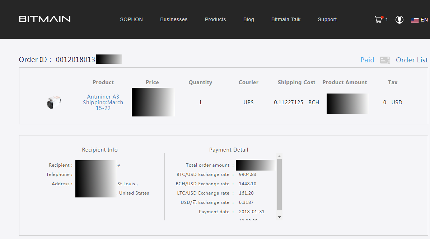This screenshot has height=239, width=430.
Task: Click the Payment Detail scroll up arrow
Action: click(x=280, y=156)
